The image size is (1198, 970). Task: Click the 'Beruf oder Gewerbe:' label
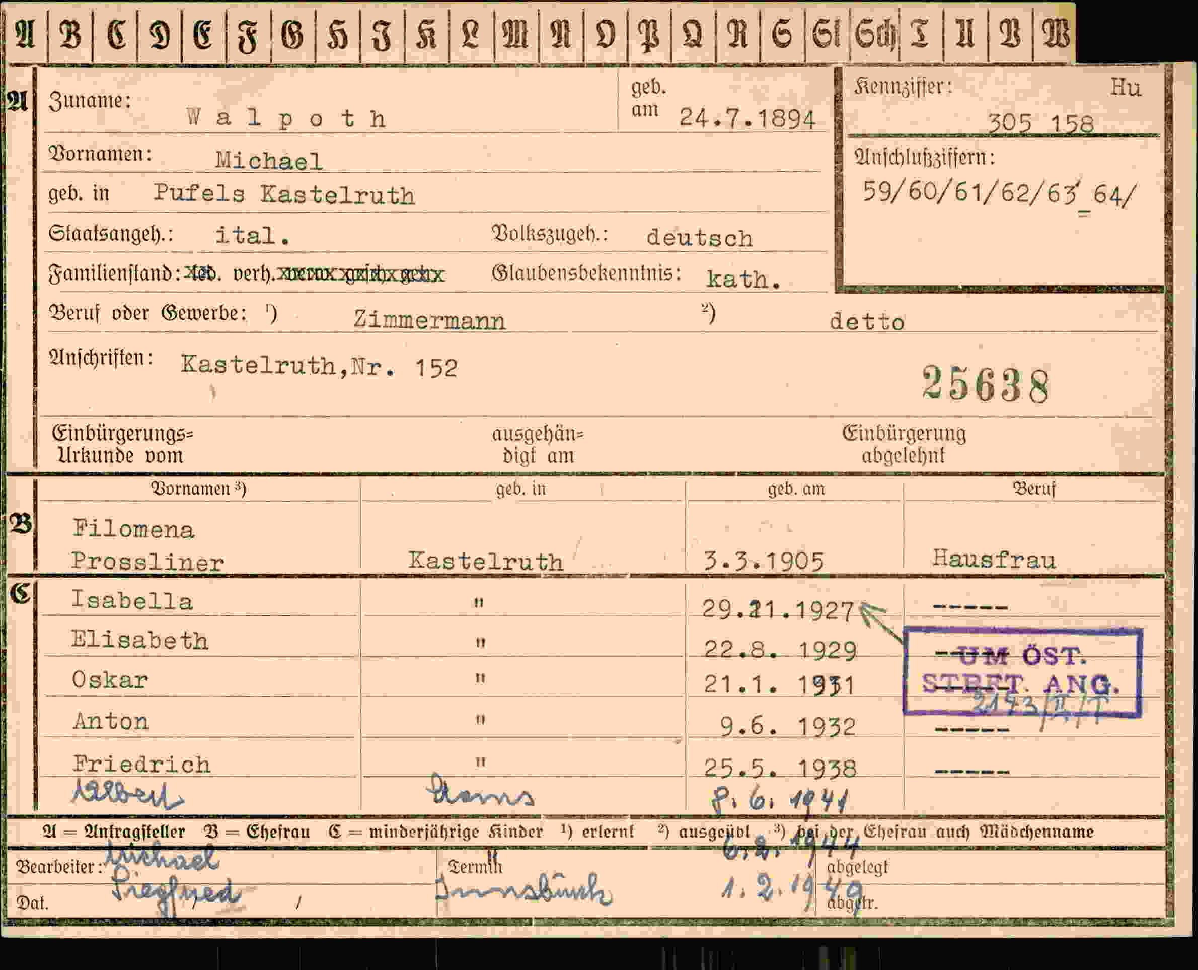point(148,313)
